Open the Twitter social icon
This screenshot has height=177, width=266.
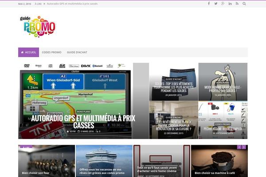coord(216,4)
